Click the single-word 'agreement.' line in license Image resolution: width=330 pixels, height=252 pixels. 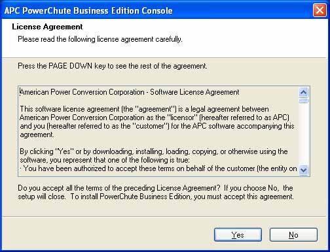coord(37,135)
